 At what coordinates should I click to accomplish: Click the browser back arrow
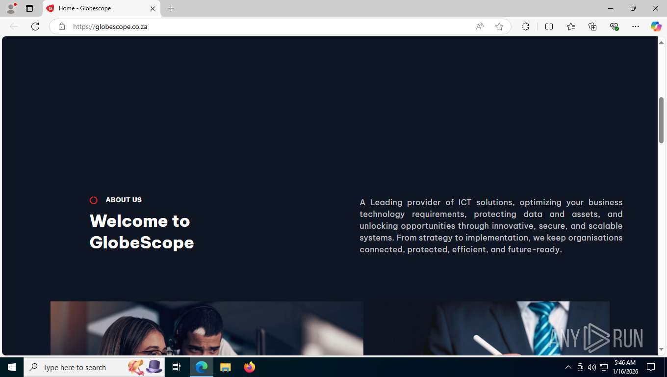click(14, 27)
